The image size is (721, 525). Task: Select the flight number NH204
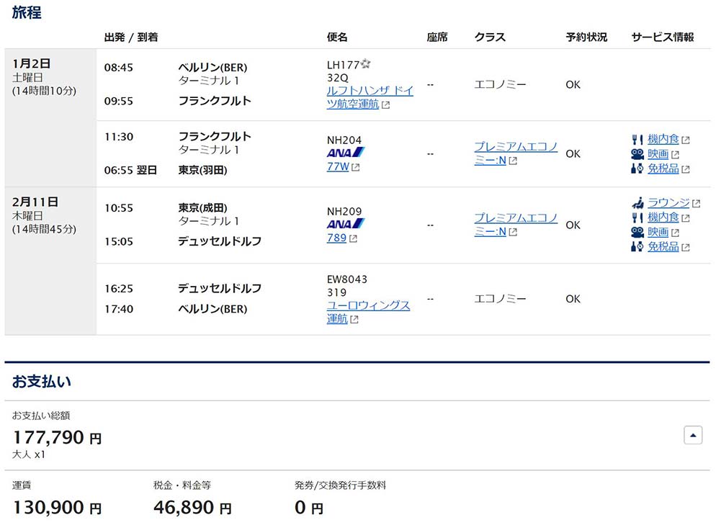tap(344, 140)
